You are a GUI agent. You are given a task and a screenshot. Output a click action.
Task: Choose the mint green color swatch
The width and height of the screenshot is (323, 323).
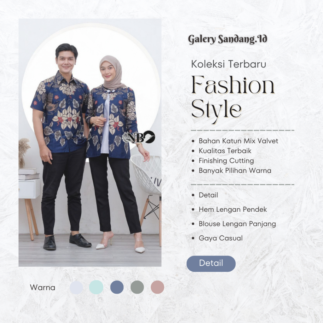coord(96,287)
